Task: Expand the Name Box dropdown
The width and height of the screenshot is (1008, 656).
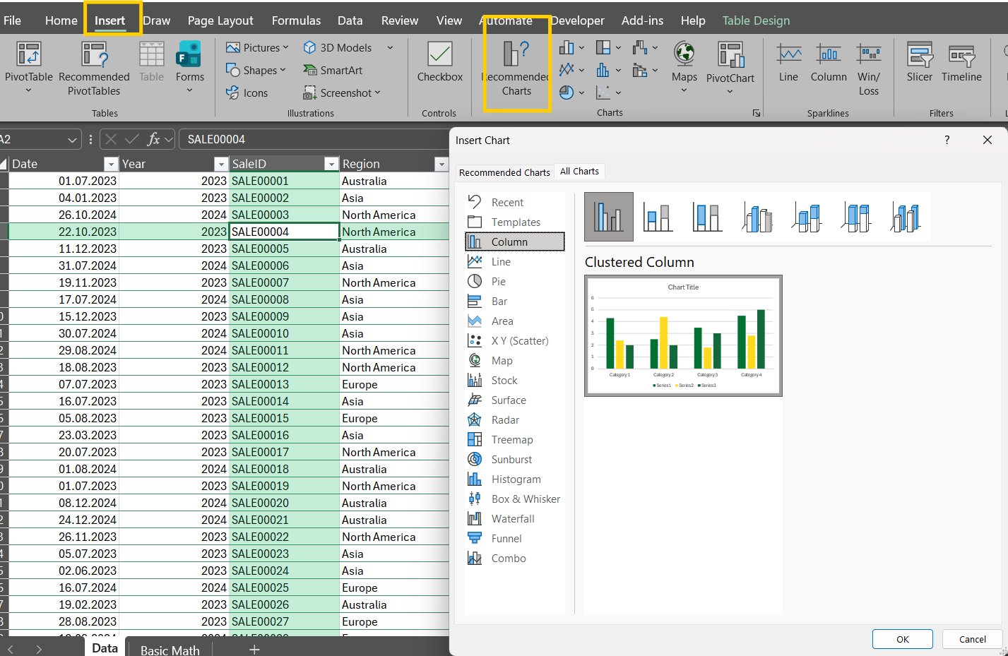Action: click(x=72, y=140)
